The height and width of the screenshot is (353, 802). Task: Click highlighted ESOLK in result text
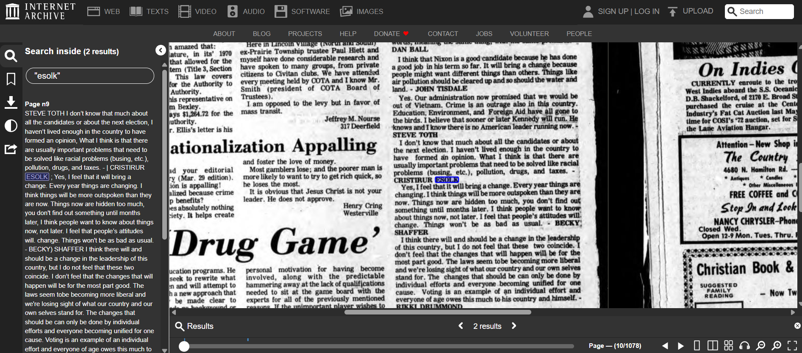click(37, 177)
